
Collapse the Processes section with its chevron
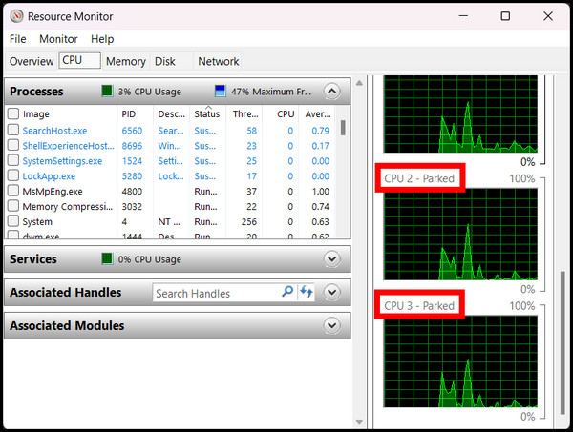pos(331,91)
